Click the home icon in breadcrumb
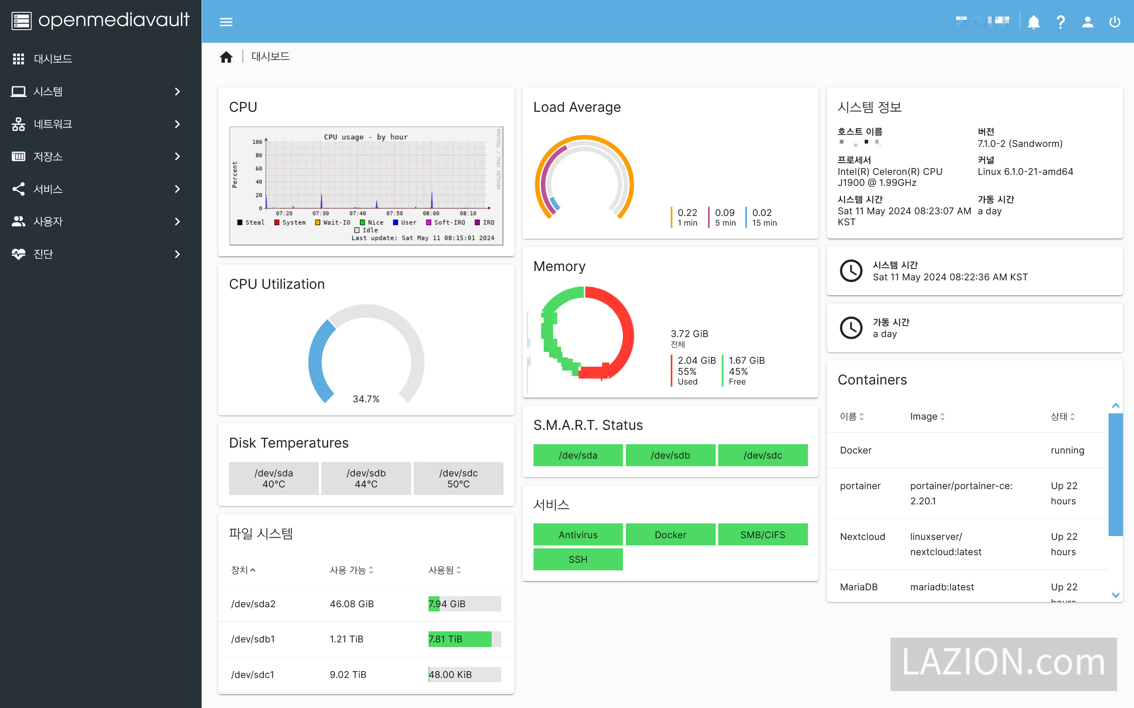 click(x=226, y=57)
